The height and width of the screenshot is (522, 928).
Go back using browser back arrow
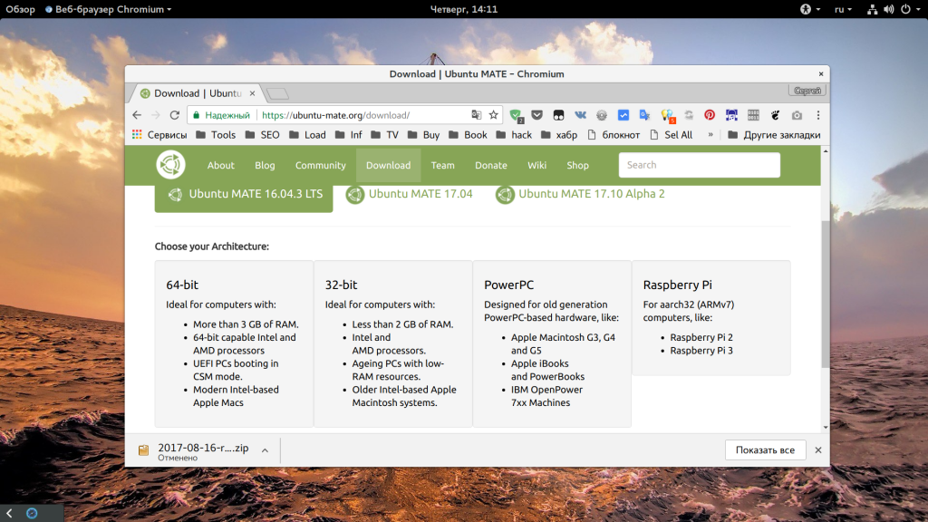(138, 115)
